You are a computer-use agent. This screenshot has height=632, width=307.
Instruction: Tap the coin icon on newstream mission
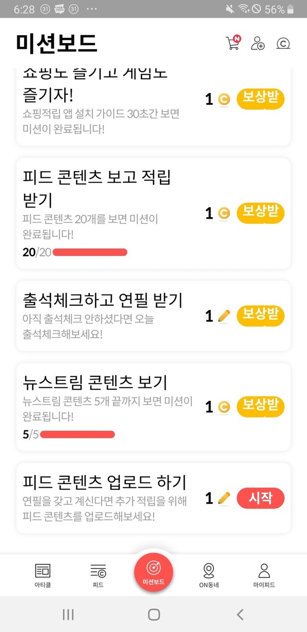pos(224,407)
